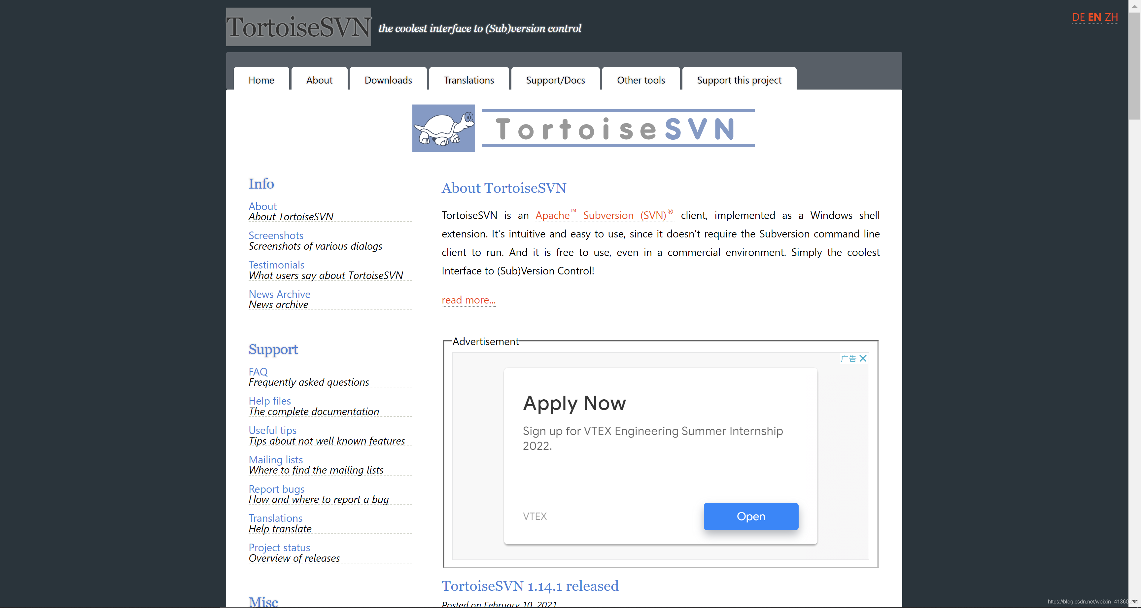
Task: Open the Other tools tab
Action: [x=640, y=80]
